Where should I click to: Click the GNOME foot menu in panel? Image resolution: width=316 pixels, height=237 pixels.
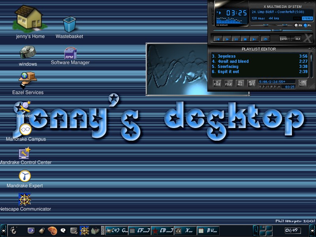pyautogui.click(x=13, y=230)
